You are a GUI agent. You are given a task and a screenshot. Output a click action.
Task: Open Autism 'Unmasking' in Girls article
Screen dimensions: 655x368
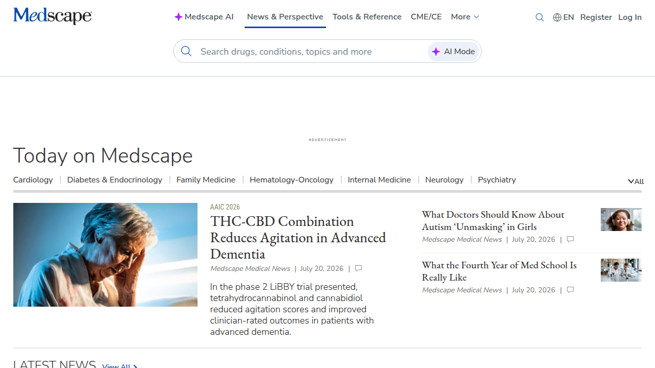[493, 221]
